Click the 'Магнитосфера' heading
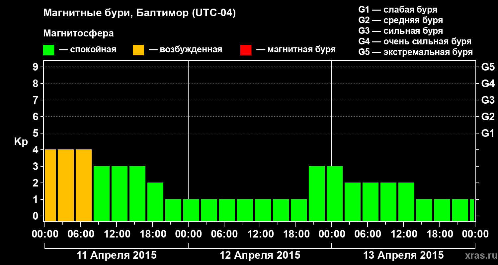The height and width of the screenshot is (265, 498). [x=79, y=33]
